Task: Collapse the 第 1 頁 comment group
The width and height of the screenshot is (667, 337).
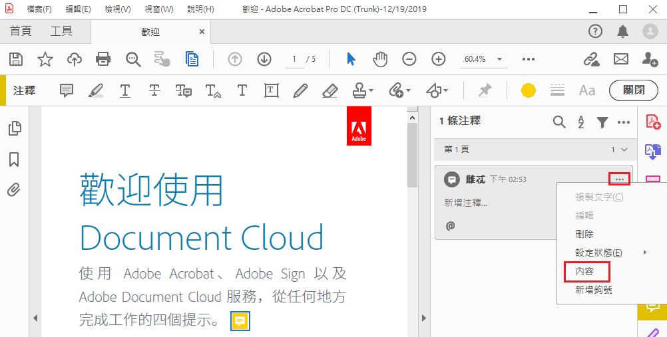Action: click(x=624, y=150)
